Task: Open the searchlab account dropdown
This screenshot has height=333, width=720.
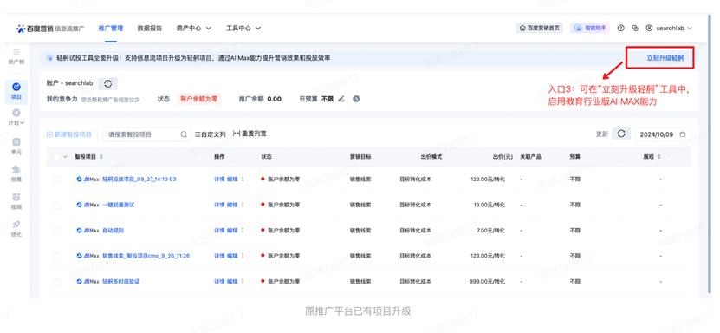Action: click(669, 28)
